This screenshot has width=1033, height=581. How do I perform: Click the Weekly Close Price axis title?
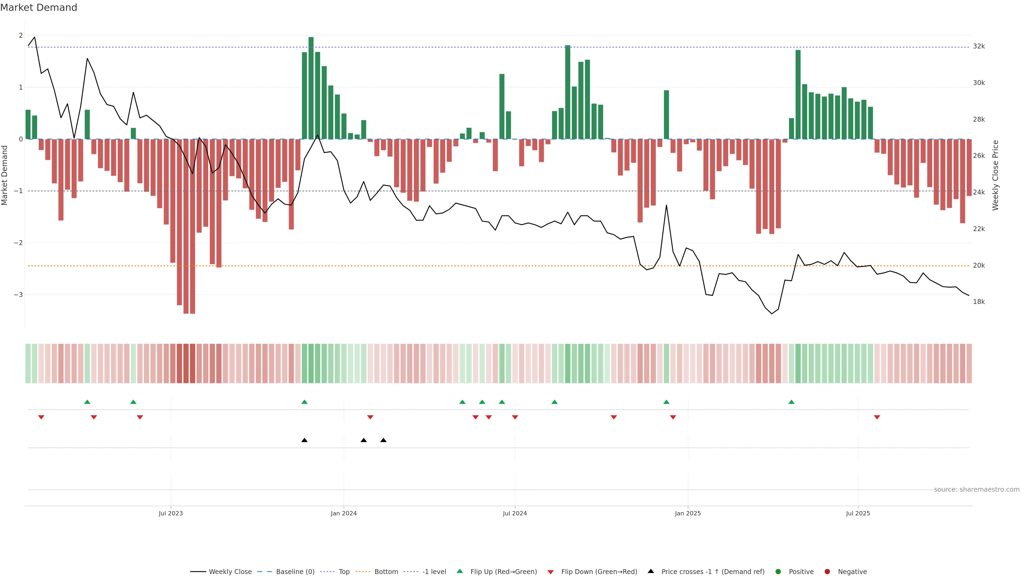click(x=995, y=175)
